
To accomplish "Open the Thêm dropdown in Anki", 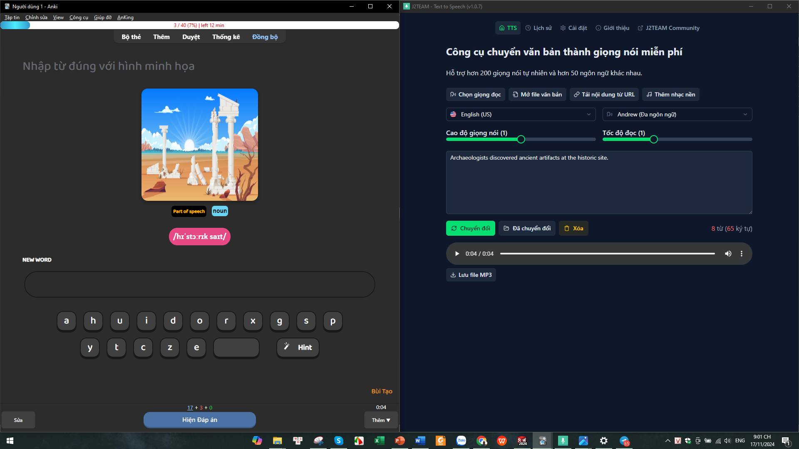I will tap(381, 420).
